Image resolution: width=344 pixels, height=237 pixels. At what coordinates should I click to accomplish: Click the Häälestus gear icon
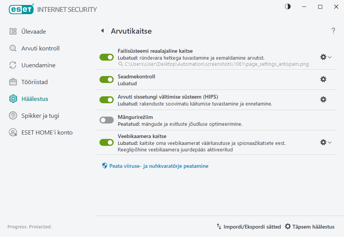[x=13, y=99]
